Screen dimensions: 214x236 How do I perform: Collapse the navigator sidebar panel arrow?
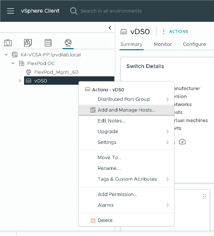[x=110, y=28]
